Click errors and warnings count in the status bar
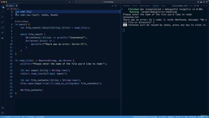 [x=17, y=117]
